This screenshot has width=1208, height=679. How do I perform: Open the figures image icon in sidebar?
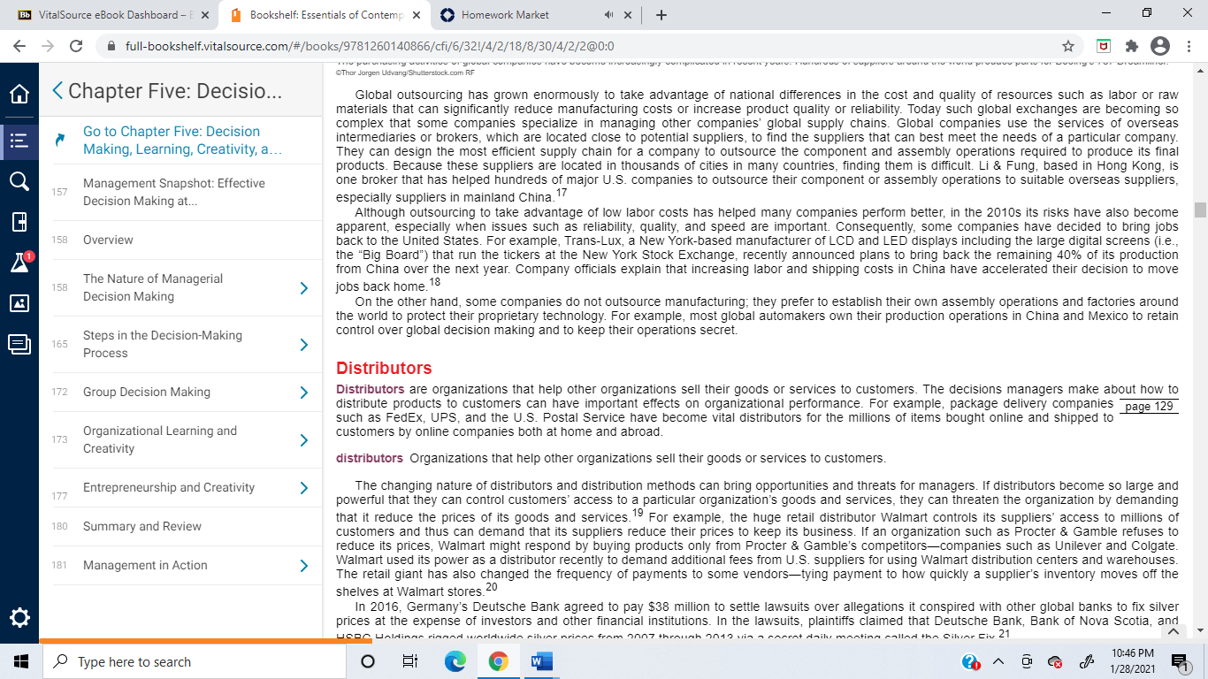tap(19, 303)
